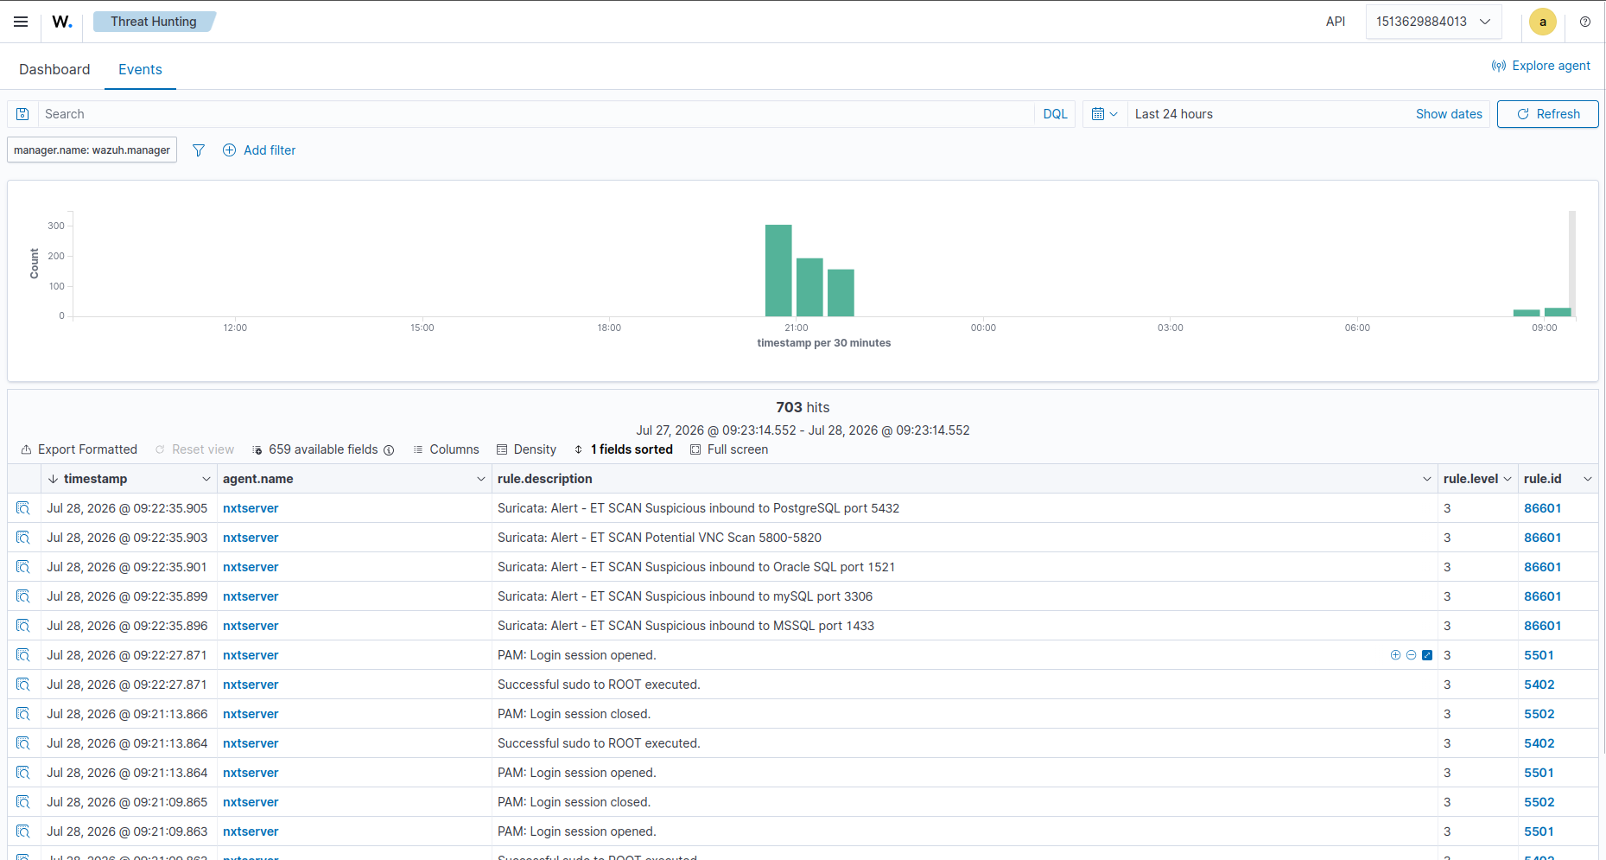Screen dimensions: 1606x860
Task: Open the API link in header
Action: point(1336,22)
